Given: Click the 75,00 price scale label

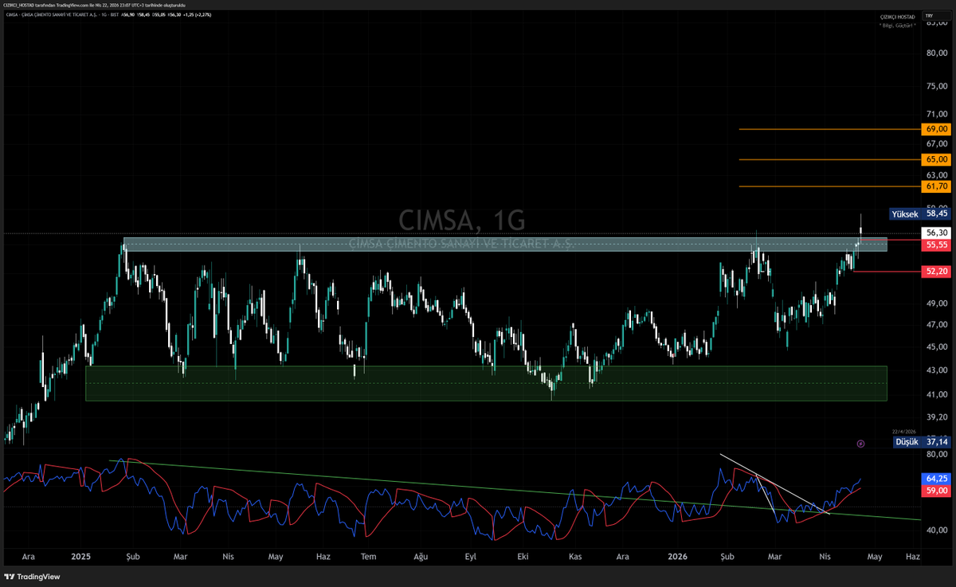Looking at the screenshot, I should click(x=936, y=86).
